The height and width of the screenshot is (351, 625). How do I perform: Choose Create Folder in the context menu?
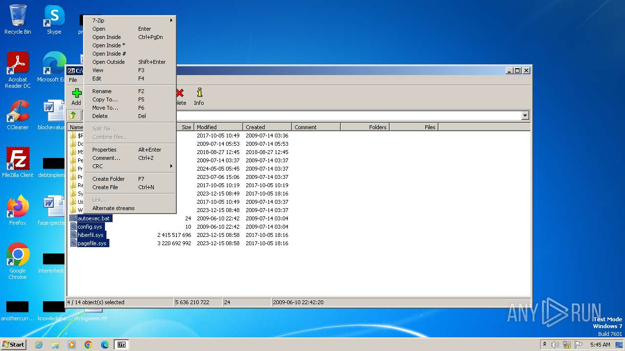[130, 179]
